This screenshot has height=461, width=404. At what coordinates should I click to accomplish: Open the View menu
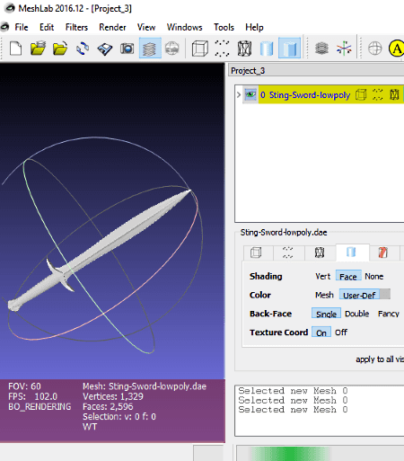[x=146, y=27]
